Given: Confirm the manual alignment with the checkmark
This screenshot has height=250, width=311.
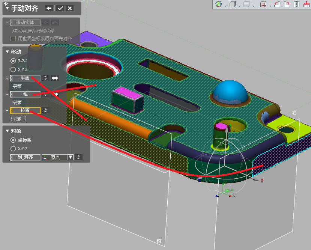Looking at the screenshot, I should [60, 8].
